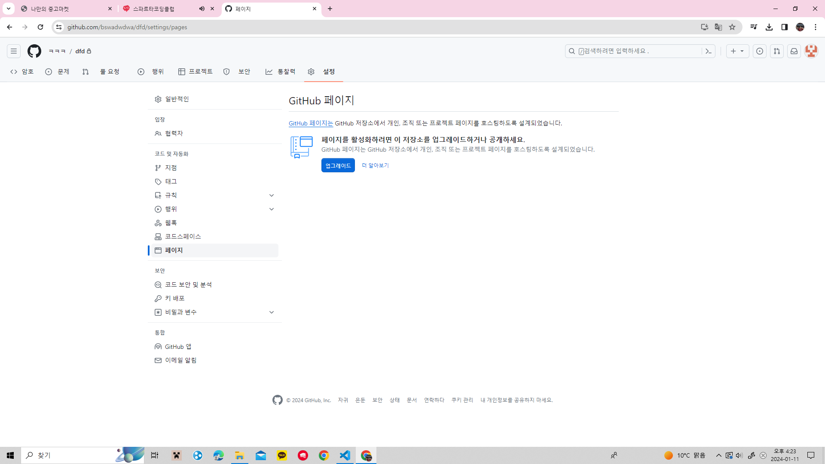Screen dimensions: 825x464
Task: Expand the 비밀과 변수 section chevron
Action: click(x=272, y=312)
